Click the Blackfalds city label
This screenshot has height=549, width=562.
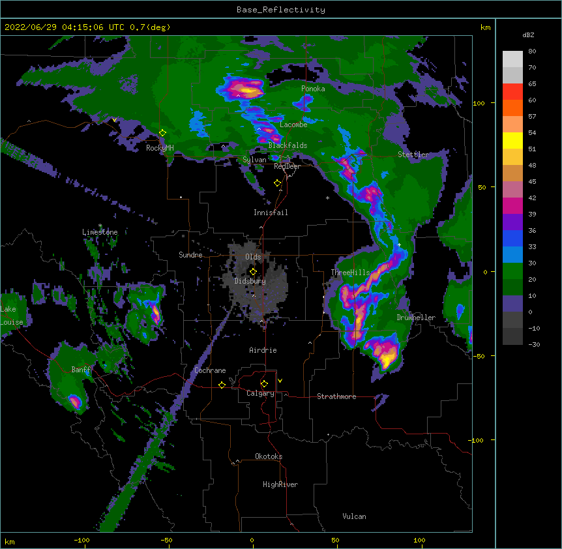click(x=288, y=145)
